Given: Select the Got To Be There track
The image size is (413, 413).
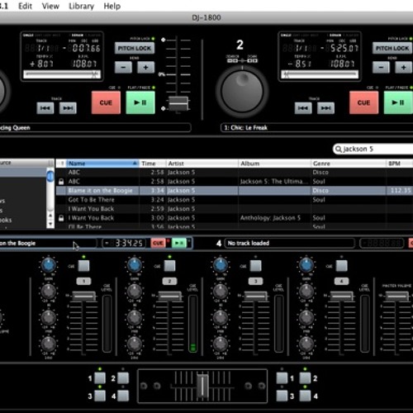Looking at the screenshot, I should tap(235, 200).
